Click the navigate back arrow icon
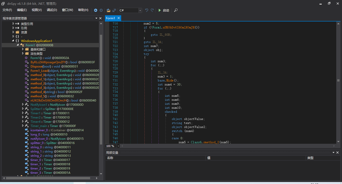Screen dimensions: 342x184 click(x=96, y=10)
